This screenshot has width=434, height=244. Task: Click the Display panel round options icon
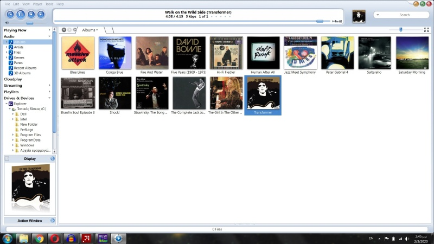click(x=53, y=158)
